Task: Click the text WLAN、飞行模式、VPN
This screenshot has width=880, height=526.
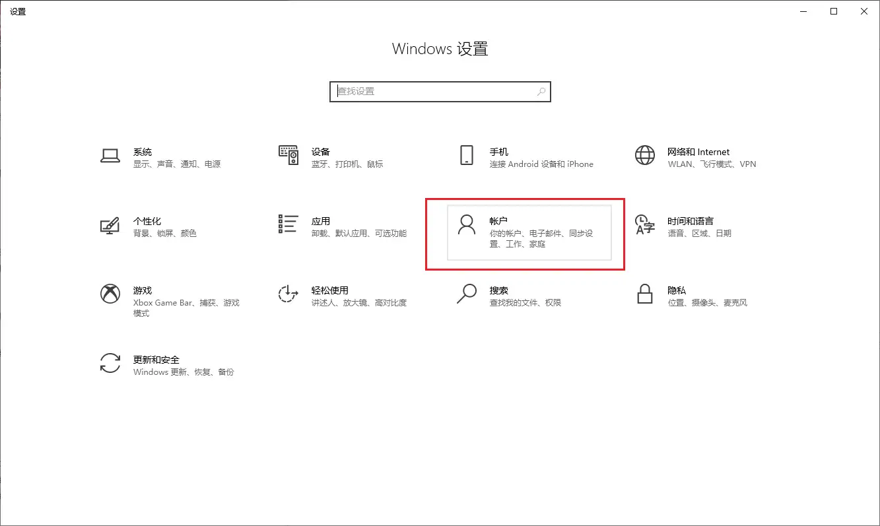Action: tap(712, 164)
